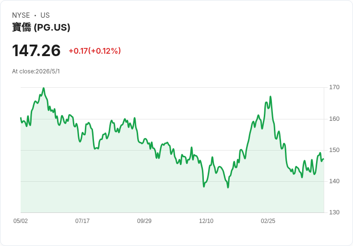The width and height of the screenshot is (353, 246).
Task: Click the At close:2026/5/1 timestamp
Action: (36, 71)
